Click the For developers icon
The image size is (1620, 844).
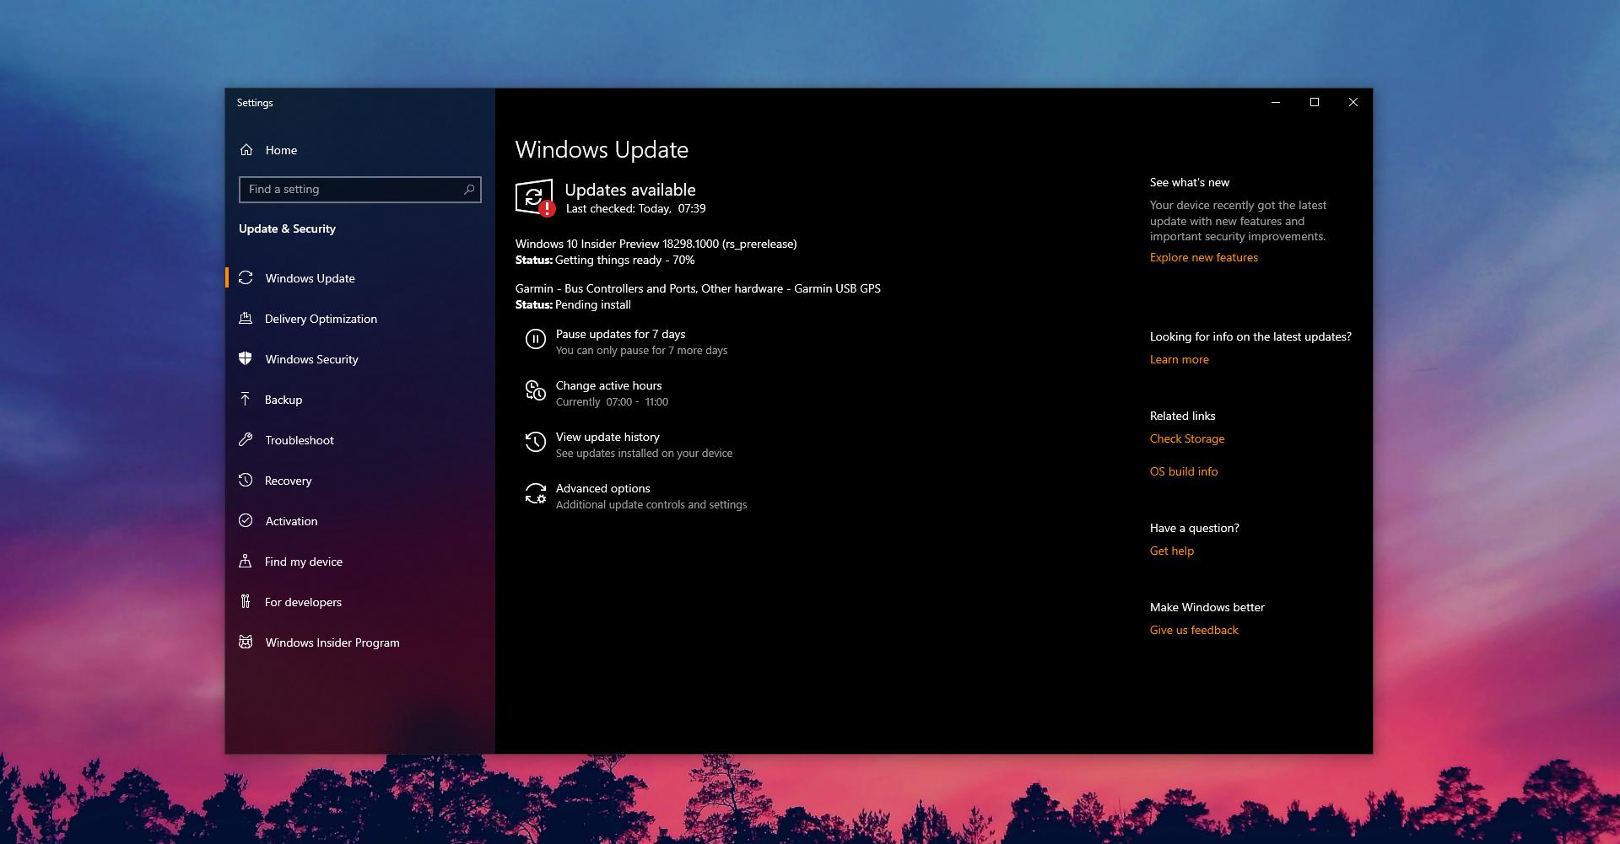246,601
